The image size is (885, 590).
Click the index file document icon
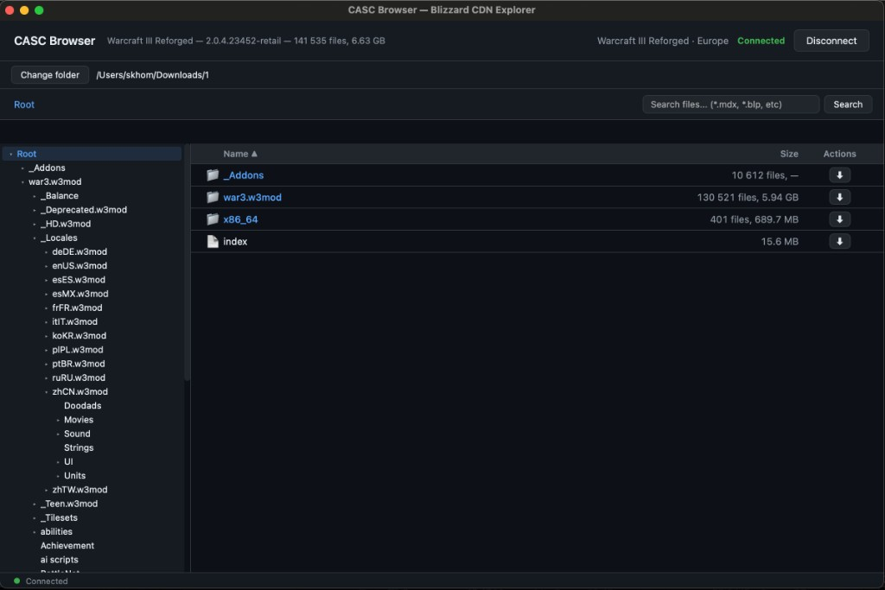coord(213,241)
